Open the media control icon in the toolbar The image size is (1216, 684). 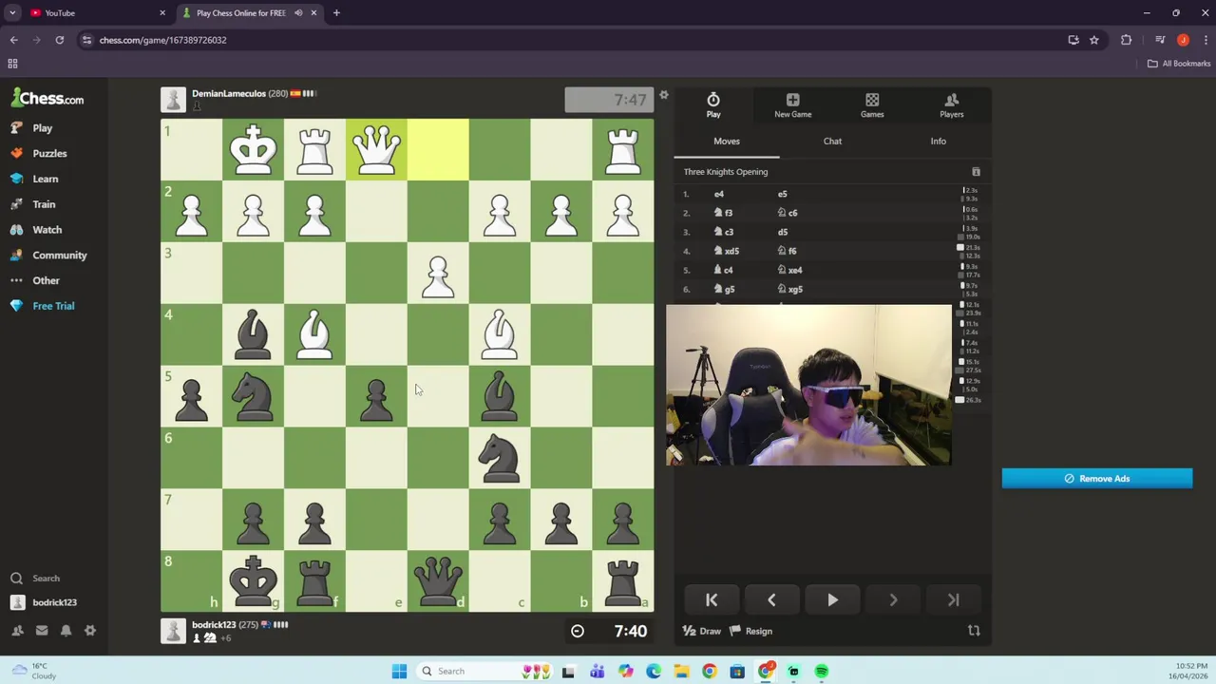click(1160, 40)
